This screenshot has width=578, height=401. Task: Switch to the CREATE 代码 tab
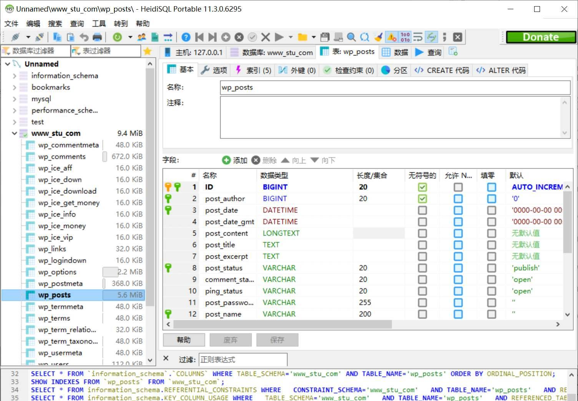click(x=442, y=70)
